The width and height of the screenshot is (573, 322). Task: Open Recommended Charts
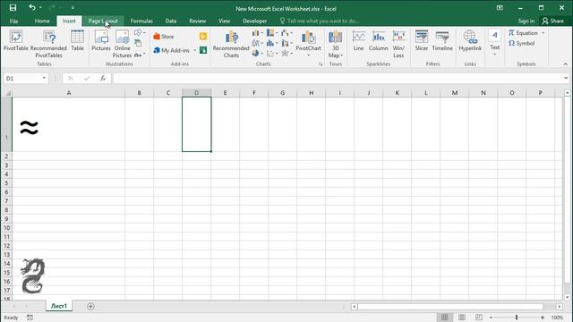[231, 44]
